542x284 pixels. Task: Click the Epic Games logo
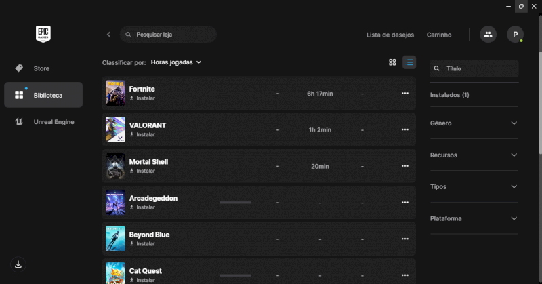pyautogui.click(x=43, y=34)
